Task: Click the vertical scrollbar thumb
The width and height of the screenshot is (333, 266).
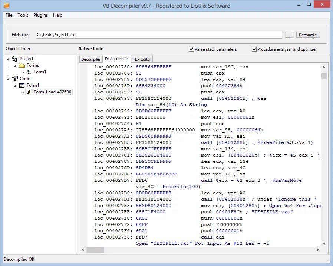Action: click(x=324, y=76)
